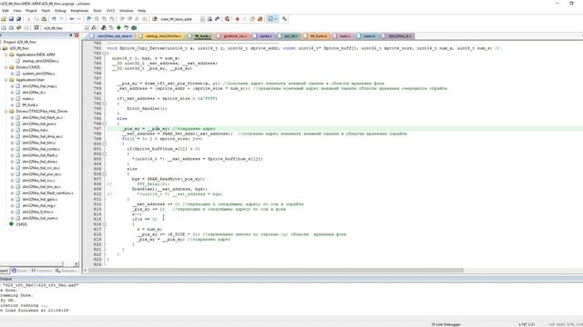Click the Kill All Breakpoints icon
This screenshot has width=583, height=327.
[260, 19]
